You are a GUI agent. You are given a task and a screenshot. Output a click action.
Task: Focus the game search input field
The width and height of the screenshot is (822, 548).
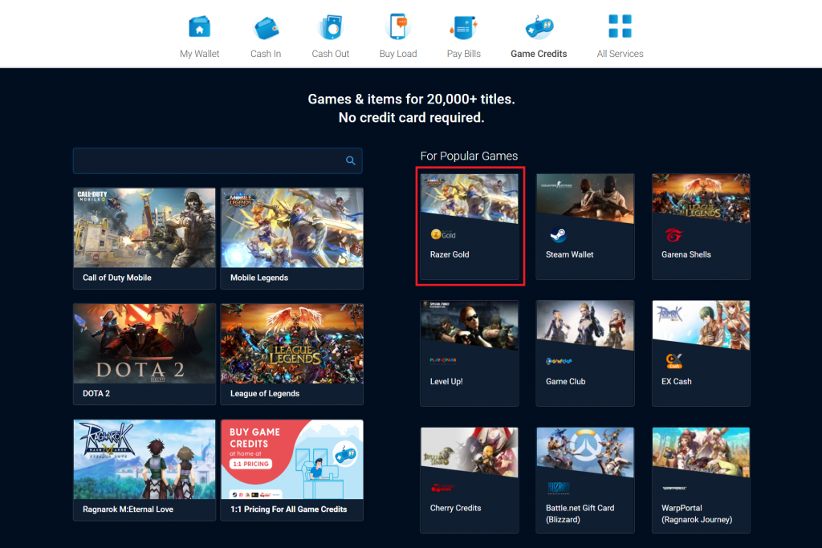[x=218, y=160]
